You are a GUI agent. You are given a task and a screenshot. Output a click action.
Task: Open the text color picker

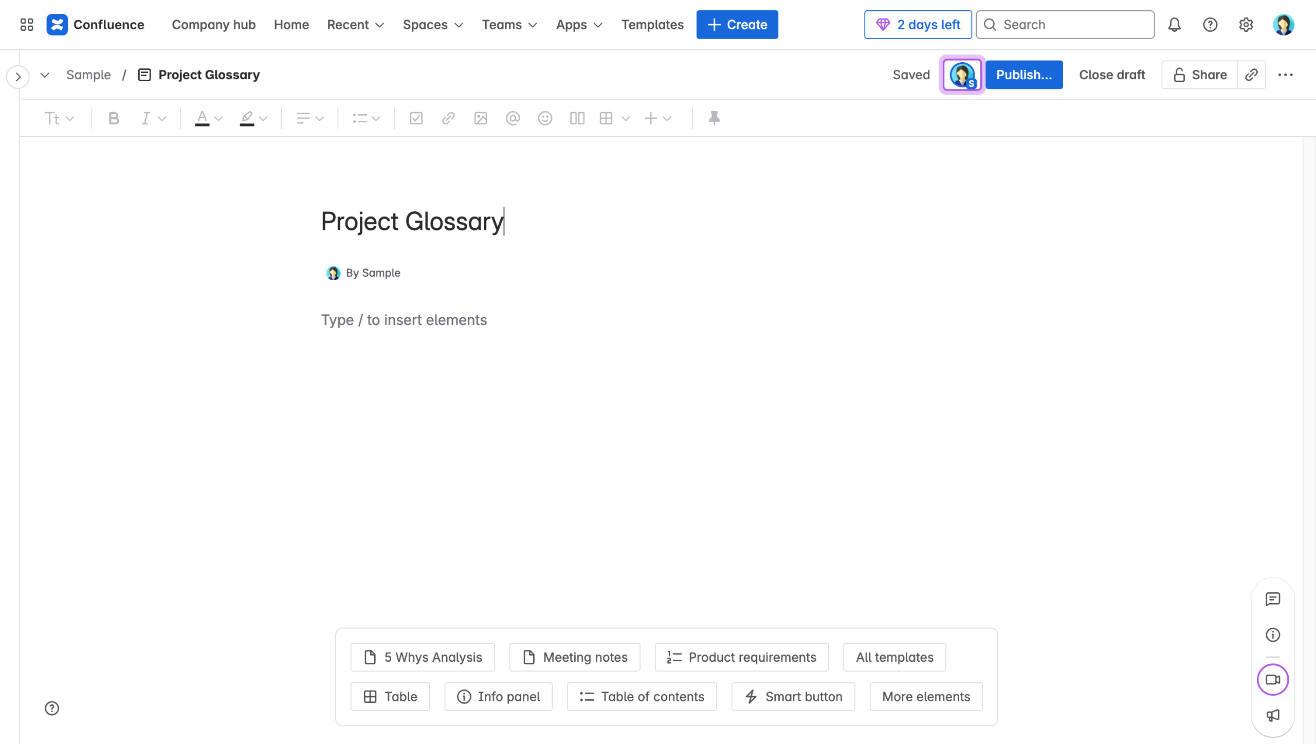click(208, 119)
